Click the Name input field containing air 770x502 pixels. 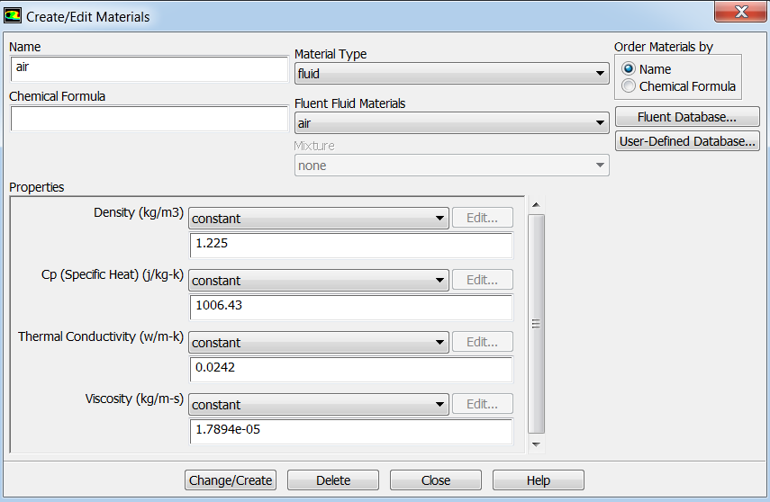tap(149, 68)
